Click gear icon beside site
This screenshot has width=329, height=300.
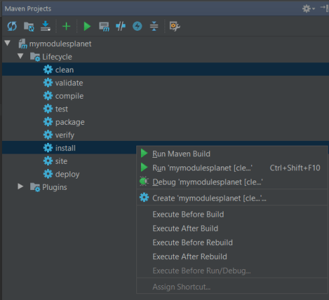(x=48, y=161)
